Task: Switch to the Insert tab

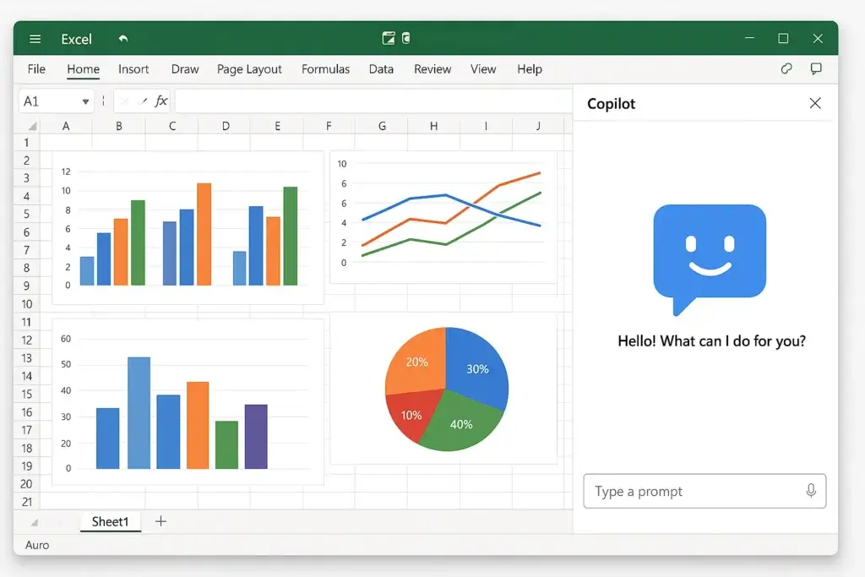Action: point(133,69)
